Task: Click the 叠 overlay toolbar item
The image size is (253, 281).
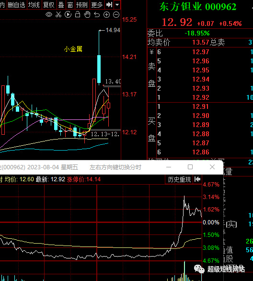Action: [61, 5]
